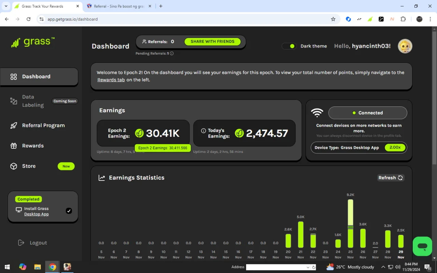Click the Pending Referrals info icon

[x=172, y=53]
